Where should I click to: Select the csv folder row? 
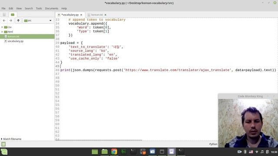click(x=27, y=27)
